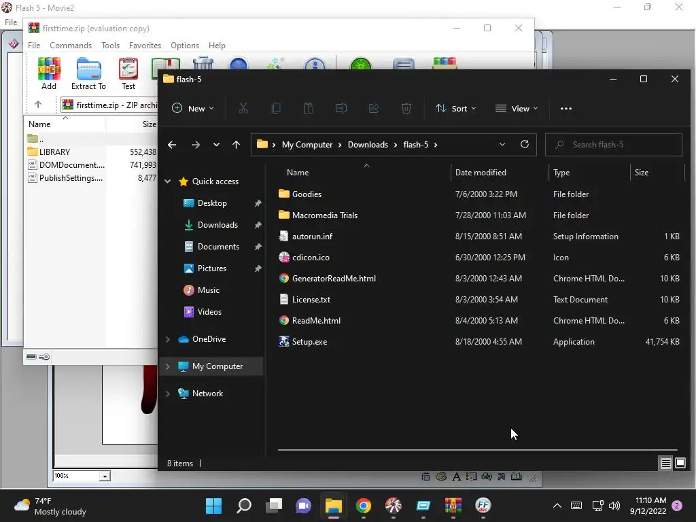Click the Copy icon in flash-5 toolbar
This screenshot has width=696, height=522.
(276, 108)
